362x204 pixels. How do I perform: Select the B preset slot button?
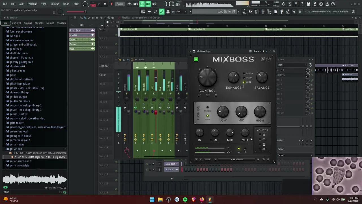[x=200, y=160]
